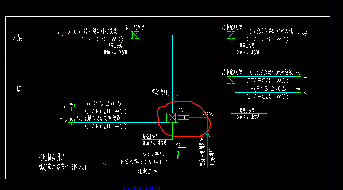Select the left-side 1x(RVS-2x0.5 cable text
The height and width of the screenshot is (190, 343).
point(102,103)
